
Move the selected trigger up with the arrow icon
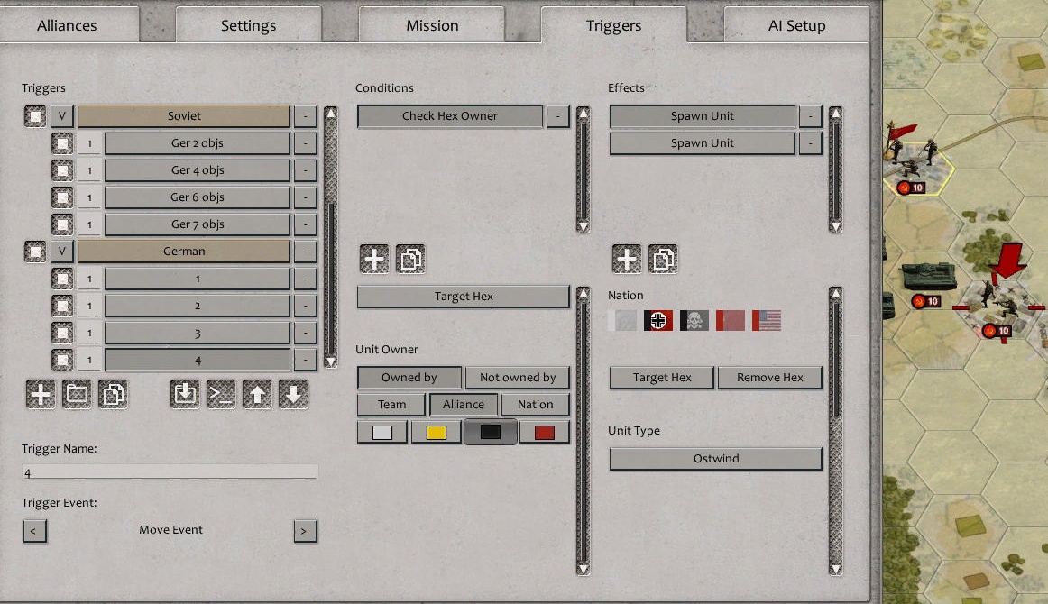(x=257, y=394)
